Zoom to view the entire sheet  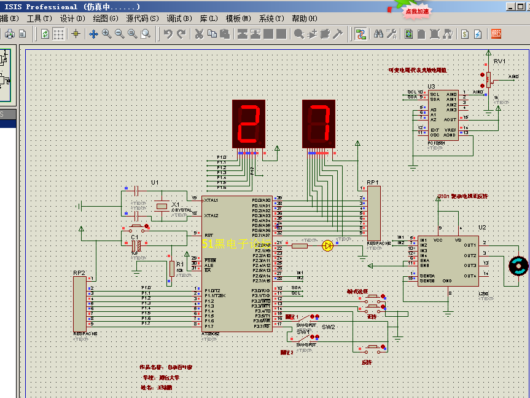tap(133, 34)
